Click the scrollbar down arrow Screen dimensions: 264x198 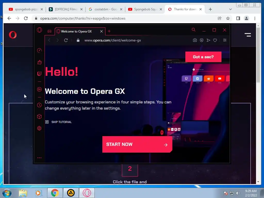click(x=258, y=182)
